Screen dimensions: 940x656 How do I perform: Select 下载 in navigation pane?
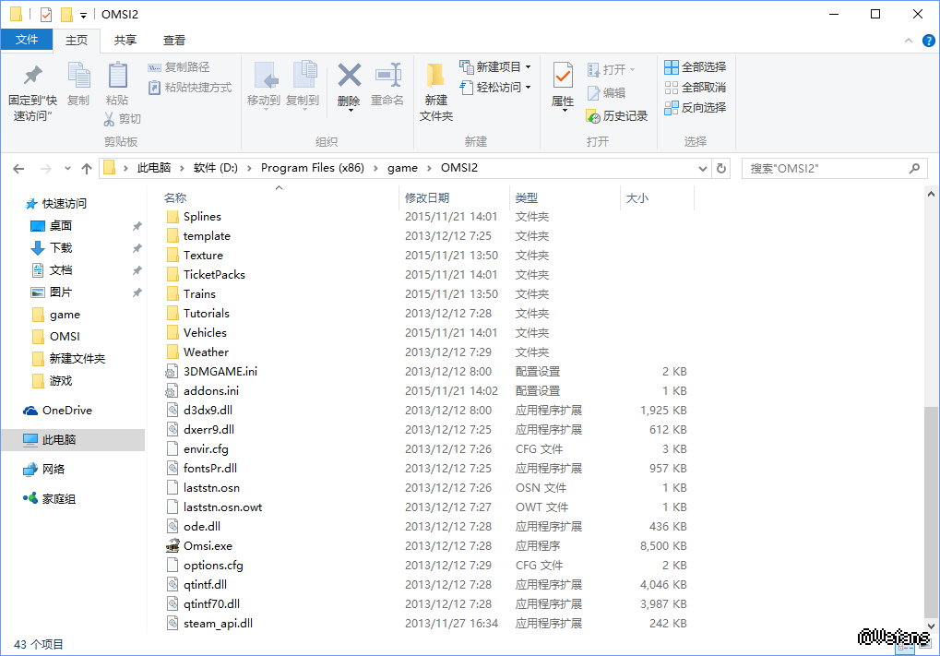click(x=61, y=248)
